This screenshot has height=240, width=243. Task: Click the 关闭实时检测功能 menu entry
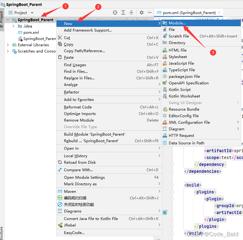pos(109,205)
